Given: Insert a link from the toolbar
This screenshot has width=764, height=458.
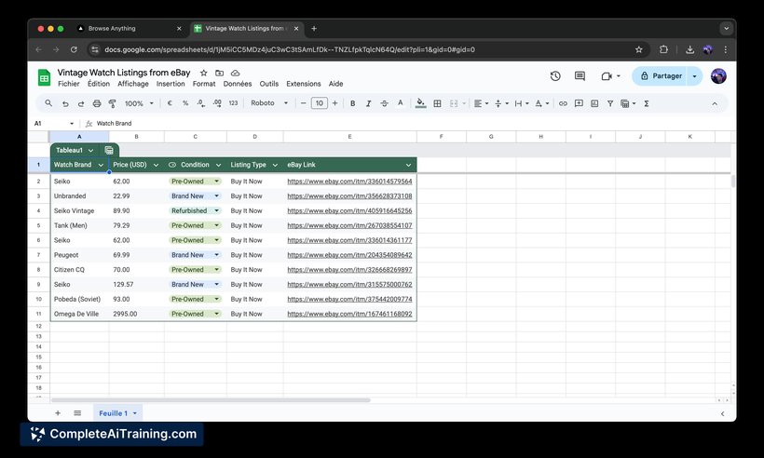Looking at the screenshot, I should pyautogui.click(x=563, y=103).
